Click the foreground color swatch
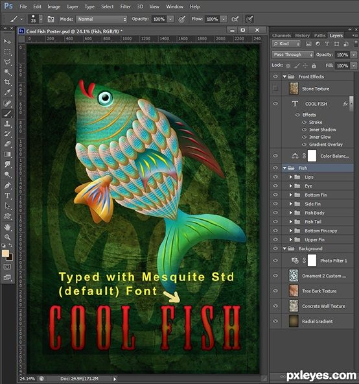This screenshot has width=359, height=384. click(x=5, y=253)
